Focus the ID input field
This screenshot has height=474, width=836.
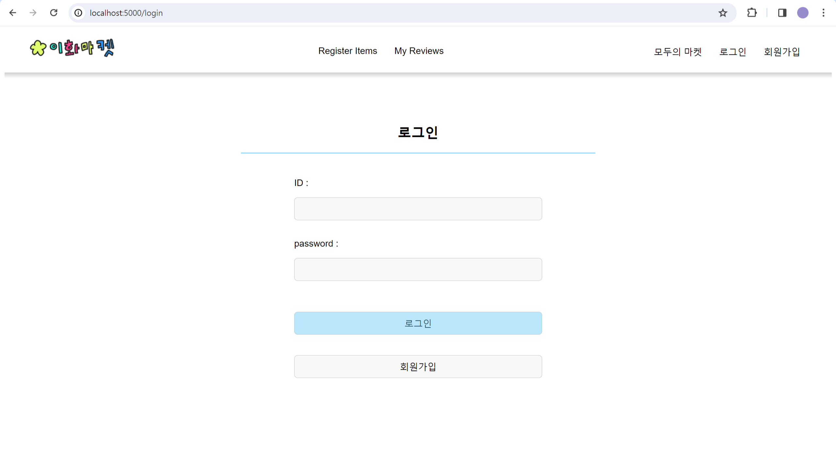418,209
